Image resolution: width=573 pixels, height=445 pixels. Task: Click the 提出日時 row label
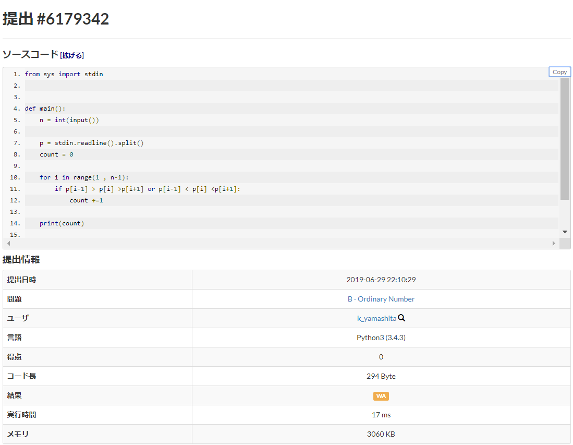coord(21,279)
